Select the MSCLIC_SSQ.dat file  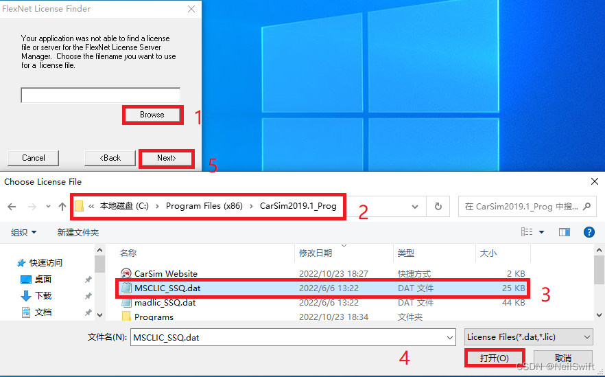(167, 288)
